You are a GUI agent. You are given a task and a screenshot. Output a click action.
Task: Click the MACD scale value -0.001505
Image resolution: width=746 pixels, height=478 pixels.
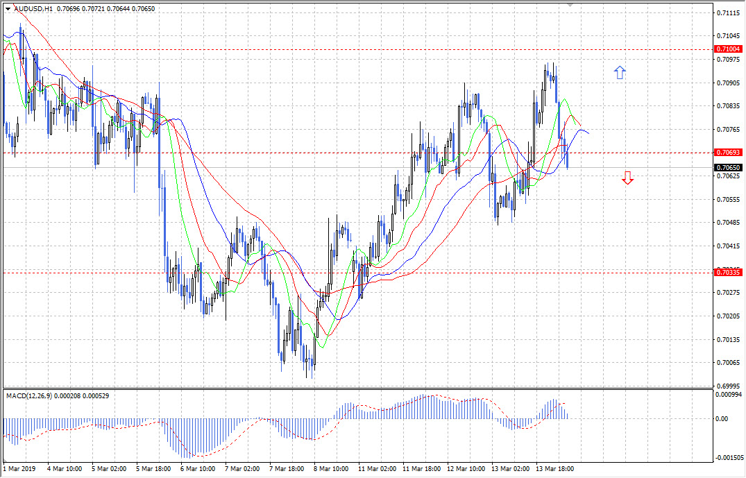click(729, 458)
